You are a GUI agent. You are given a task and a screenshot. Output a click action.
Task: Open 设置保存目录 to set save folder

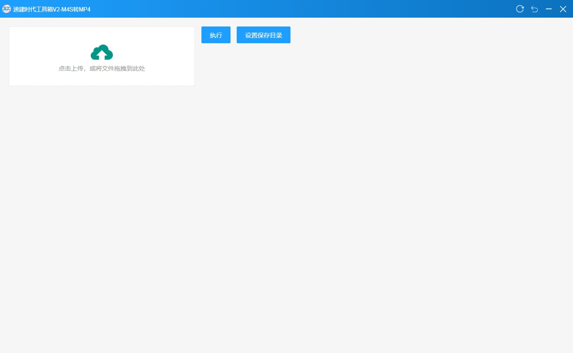263,35
